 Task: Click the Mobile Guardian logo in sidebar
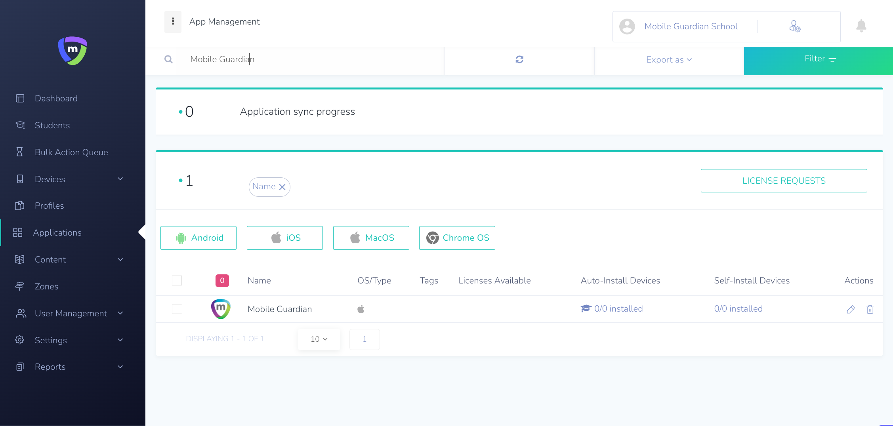[x=73, y=51]
